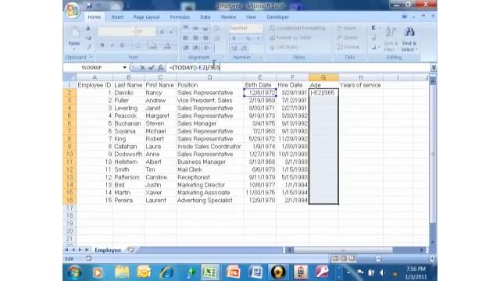
Task: Toggle Underline formatting
Action: 122,46
